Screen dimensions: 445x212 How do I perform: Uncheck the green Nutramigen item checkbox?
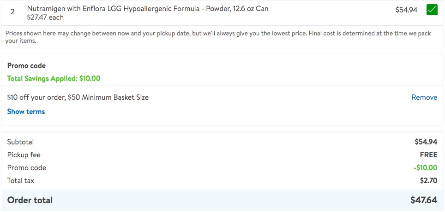tap(432, 10)
